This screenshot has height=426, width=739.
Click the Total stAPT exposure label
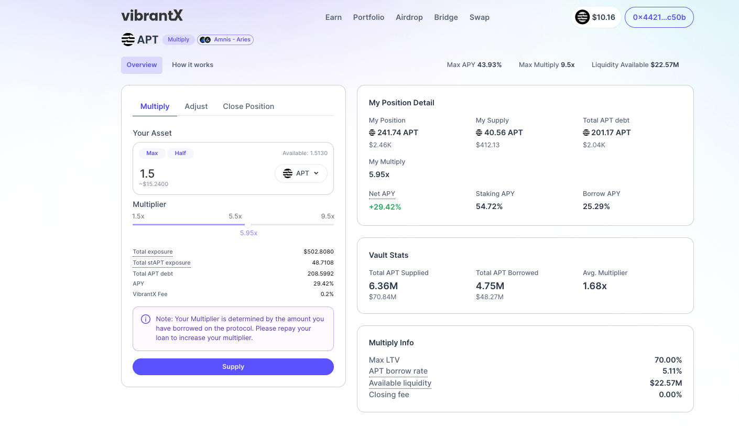point(161,263)
